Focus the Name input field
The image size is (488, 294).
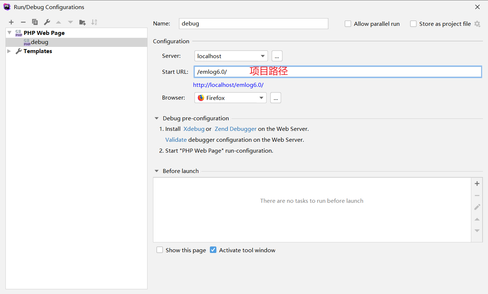coord(254,24)
